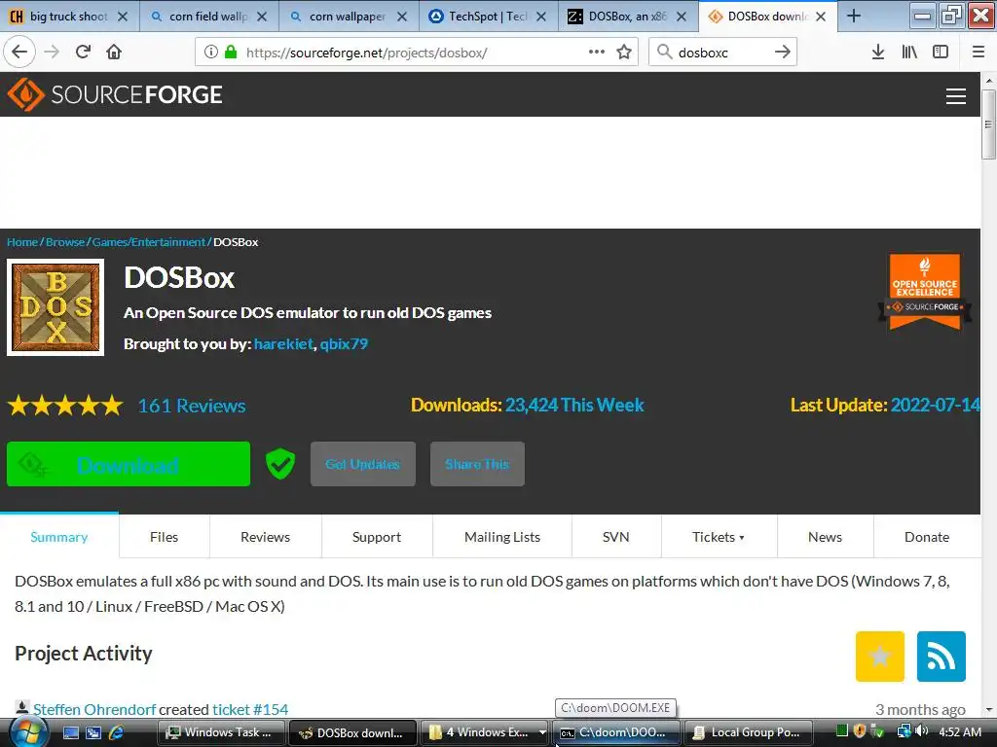
Task: Open the blue RSS feed button
Action: [942, 657]
